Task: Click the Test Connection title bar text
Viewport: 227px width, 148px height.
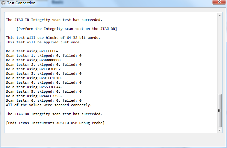Action: pyautogui.click(x=21, y=3)
